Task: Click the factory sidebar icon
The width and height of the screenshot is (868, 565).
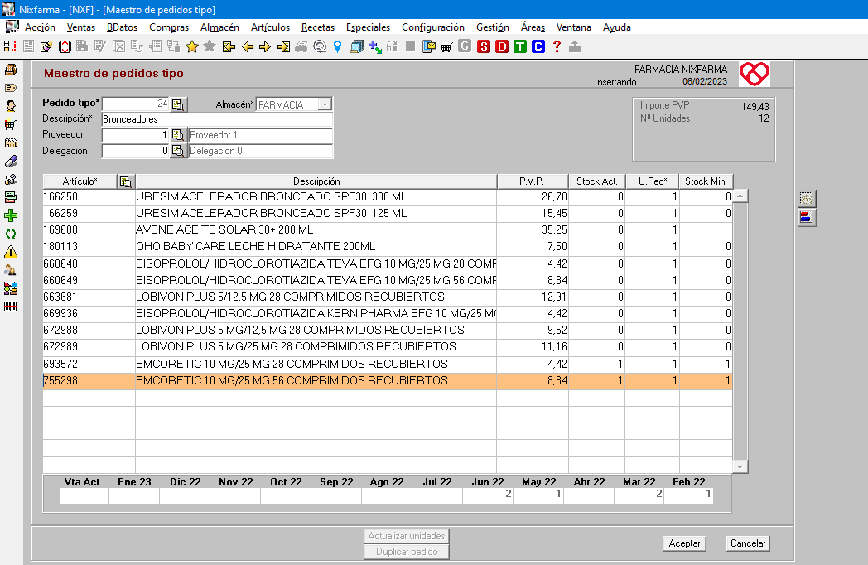Action: coord(11,143)
